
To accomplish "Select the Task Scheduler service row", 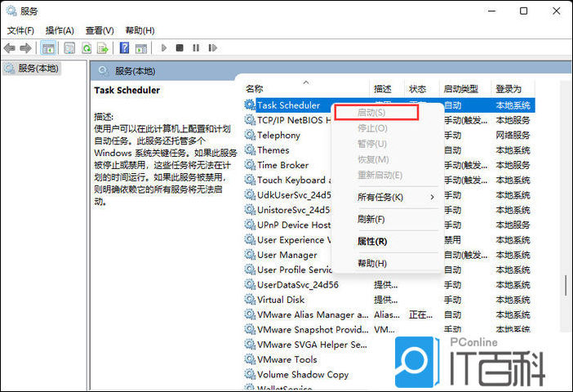I will [x=389, y=105].
